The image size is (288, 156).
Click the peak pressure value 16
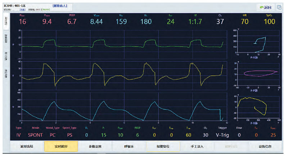[23, 22]
